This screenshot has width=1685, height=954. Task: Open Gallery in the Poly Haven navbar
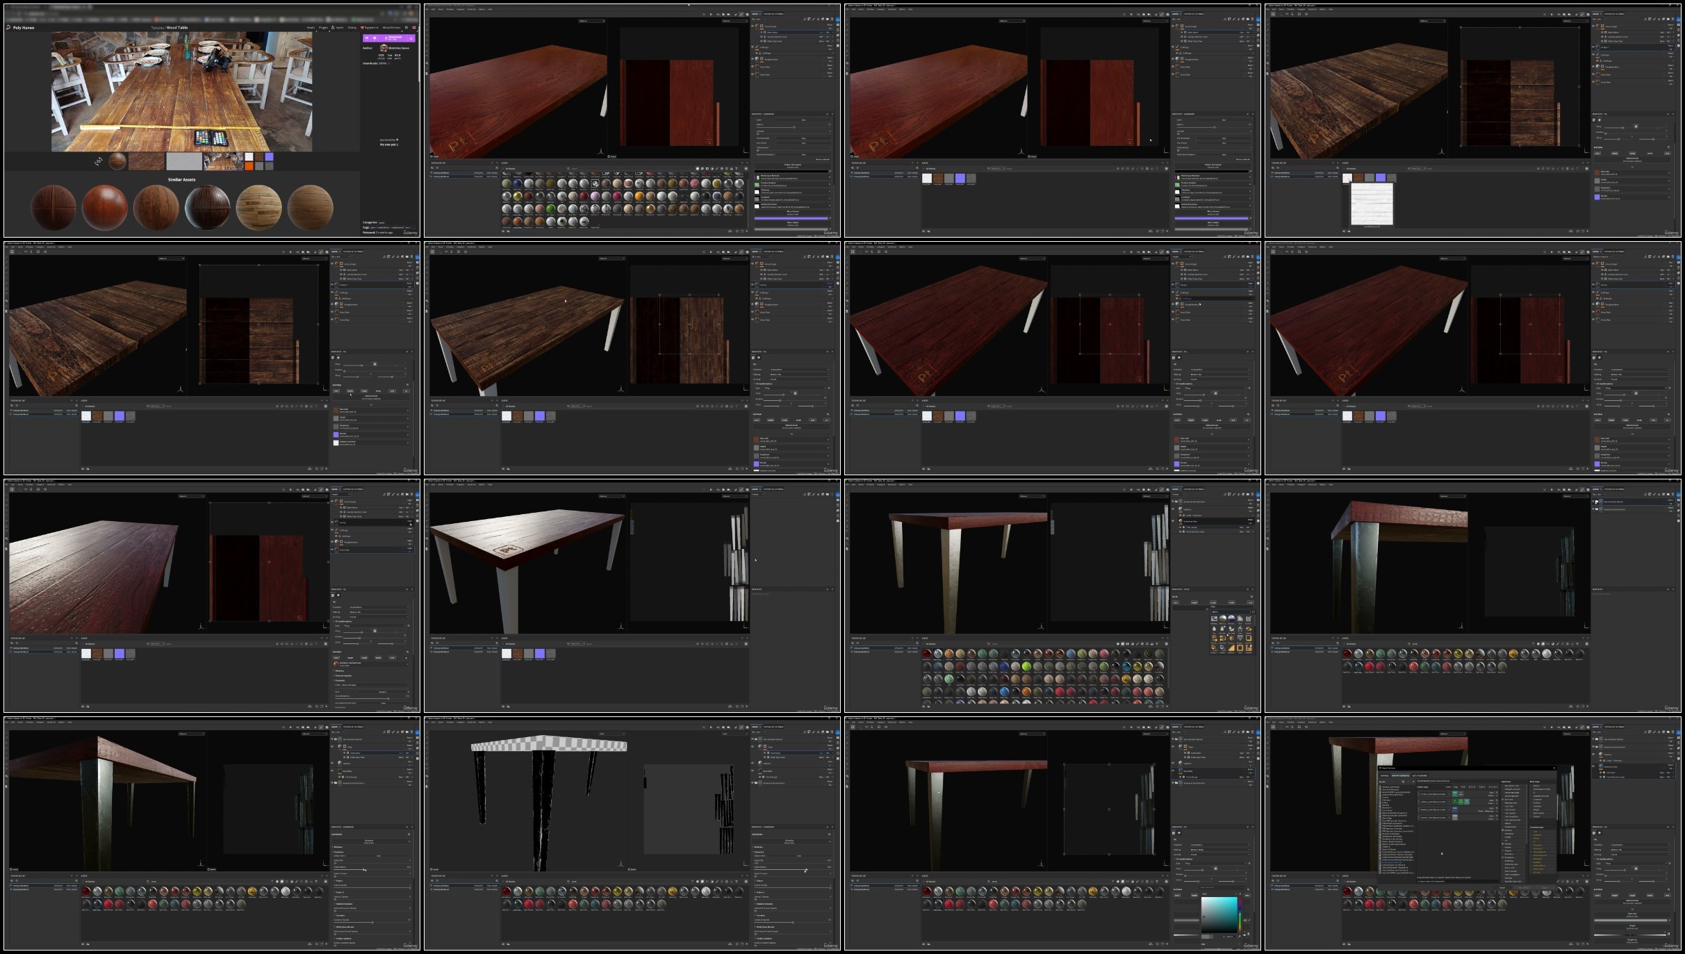352,28
